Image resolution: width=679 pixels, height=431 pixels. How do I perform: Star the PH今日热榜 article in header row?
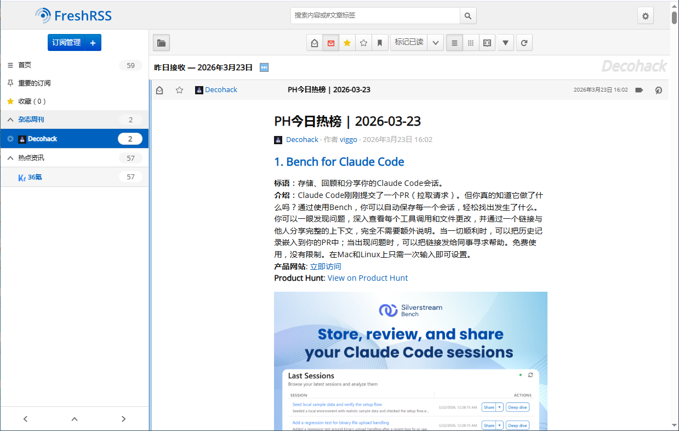[x=179, y=90]
